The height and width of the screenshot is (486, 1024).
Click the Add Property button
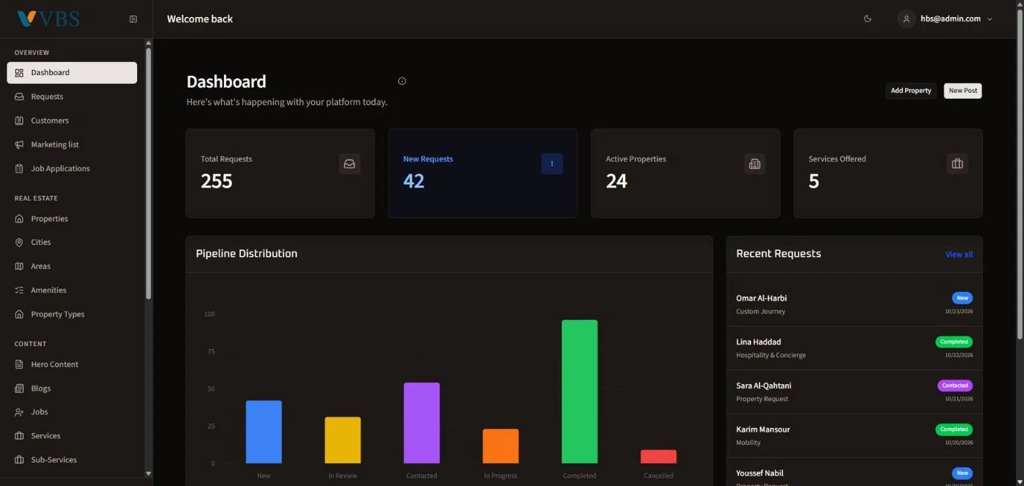pos(911,91)
